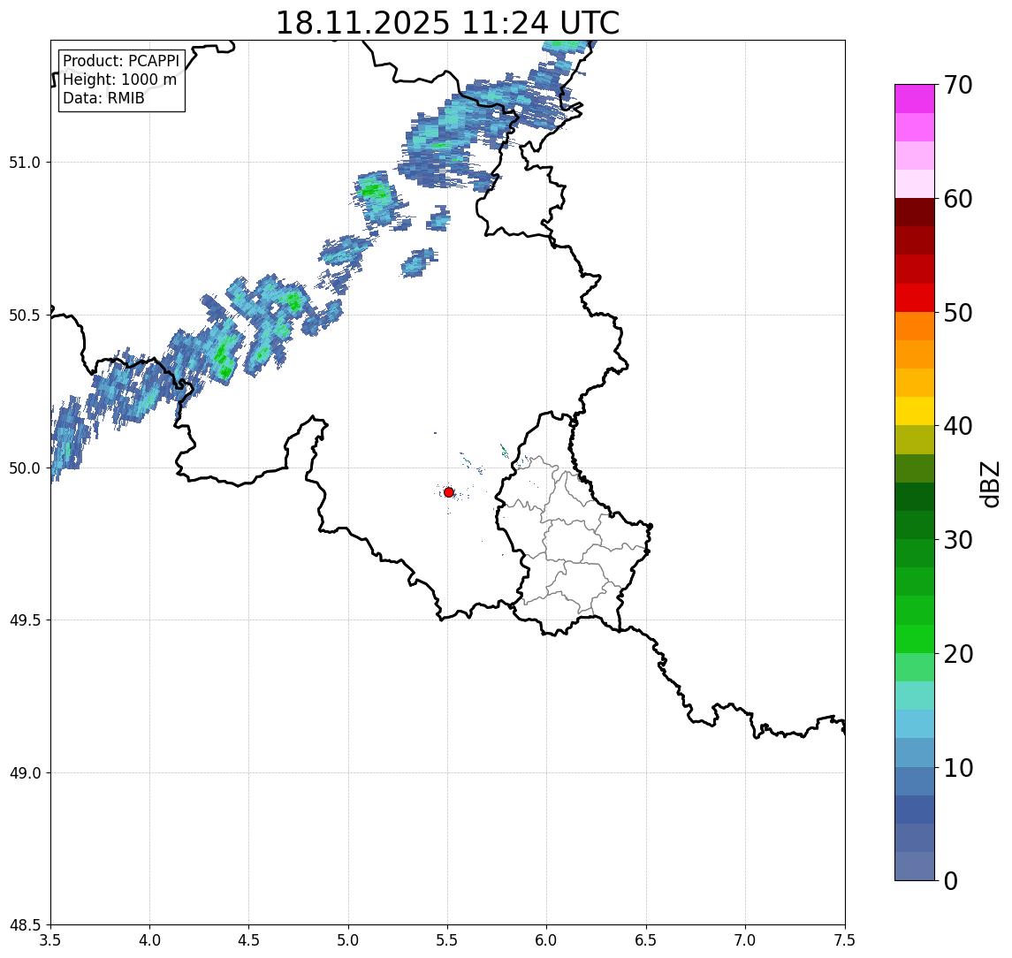Screen dimensions: 1012x958
Task: Pick the olive segment just below 40
Action: click(915, 439)
